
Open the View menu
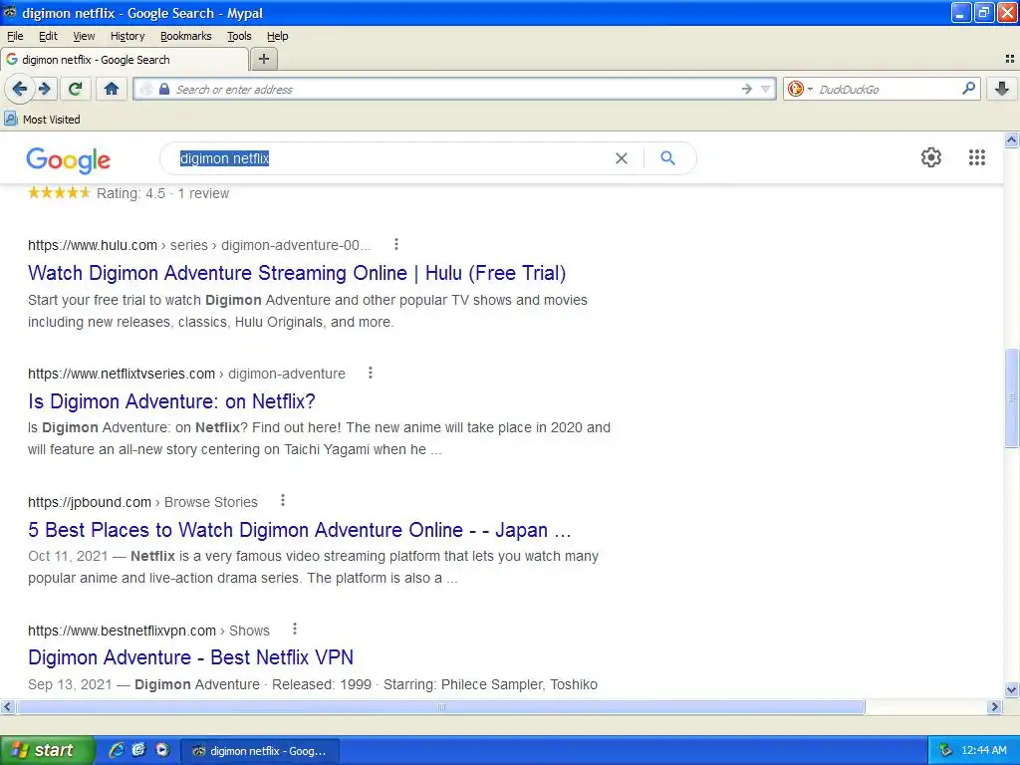[84, 36]
